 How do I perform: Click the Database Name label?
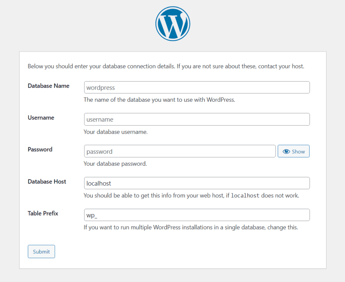[49, 86]
